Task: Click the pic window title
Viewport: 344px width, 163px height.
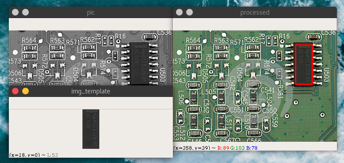Action: (x=90, y=12)
